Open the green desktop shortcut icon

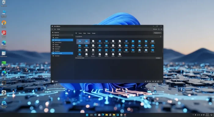pyautogui.click(x=4, y=63)
